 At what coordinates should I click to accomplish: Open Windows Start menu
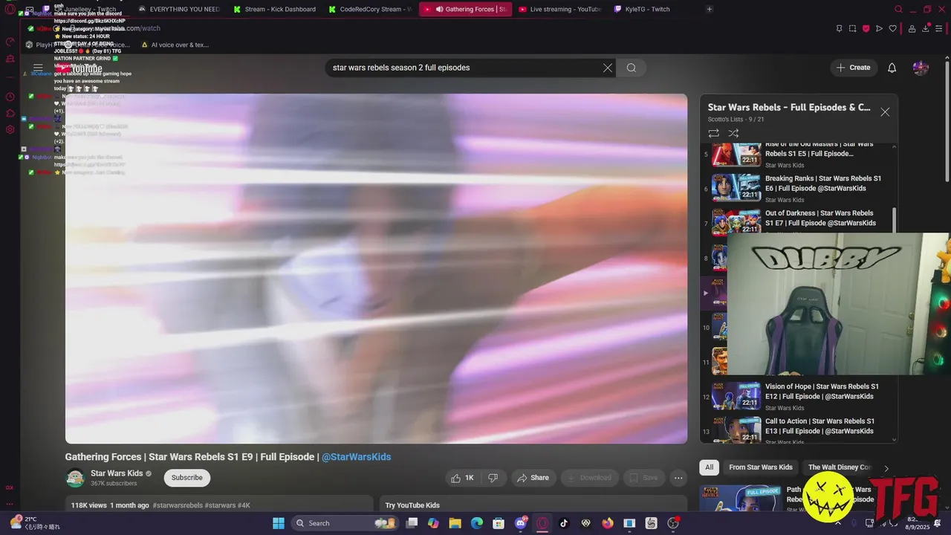coord(279,523)
